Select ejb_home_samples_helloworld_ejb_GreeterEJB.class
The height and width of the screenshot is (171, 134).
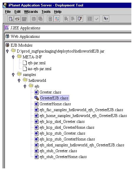point(83,116)
